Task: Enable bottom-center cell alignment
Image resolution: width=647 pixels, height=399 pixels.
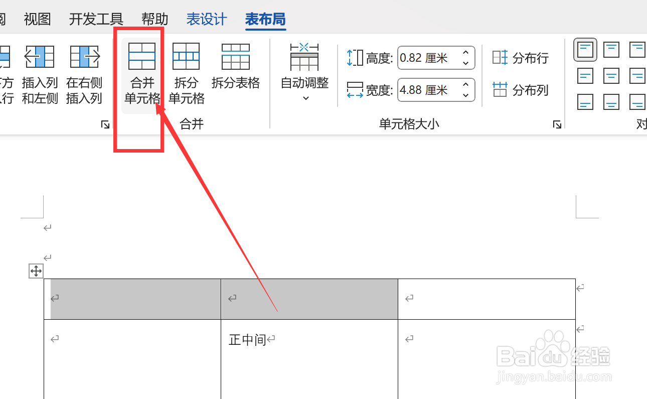Action: tap(611, 102)
